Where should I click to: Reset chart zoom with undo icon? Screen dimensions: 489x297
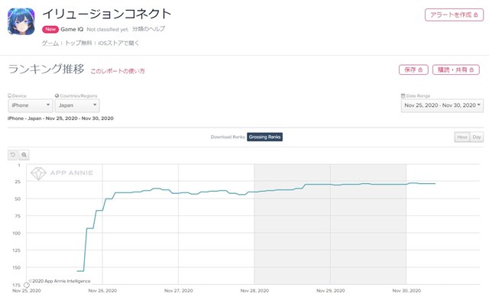pos(13,155)
